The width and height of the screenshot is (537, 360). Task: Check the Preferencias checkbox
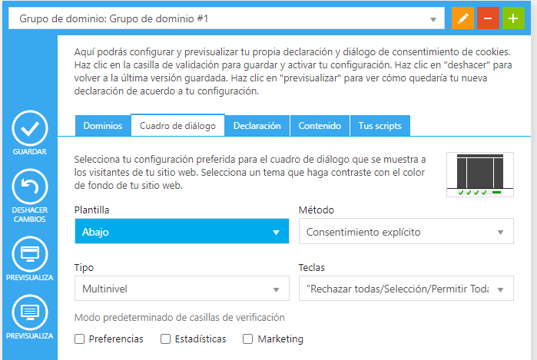click(x=79, y=339)
